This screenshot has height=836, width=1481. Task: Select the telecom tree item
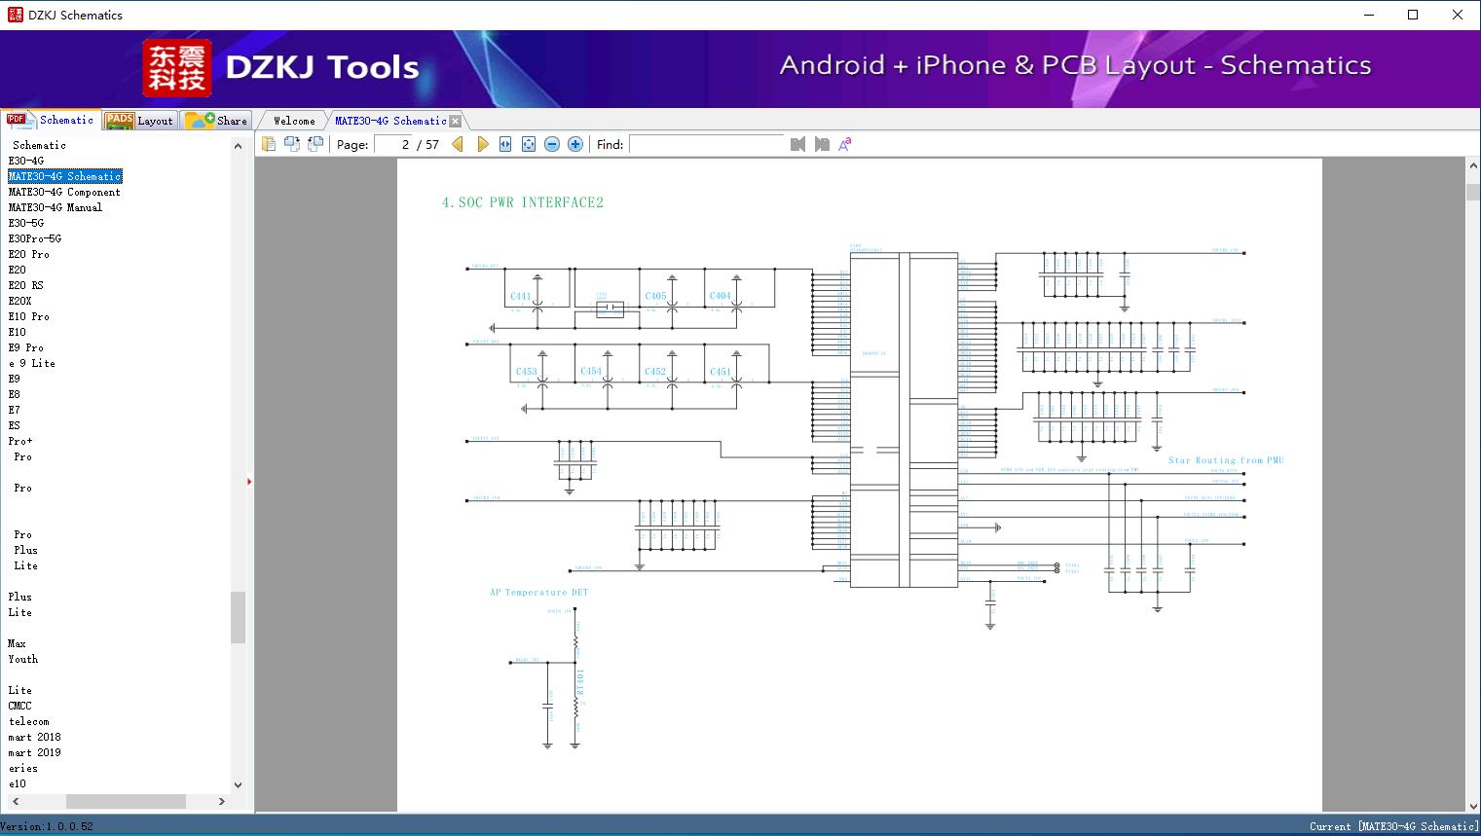point(29,721)
